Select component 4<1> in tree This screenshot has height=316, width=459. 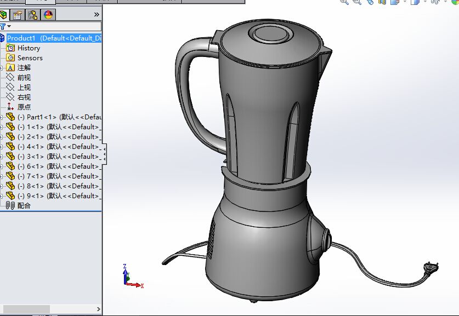click(x=59, y=146)
